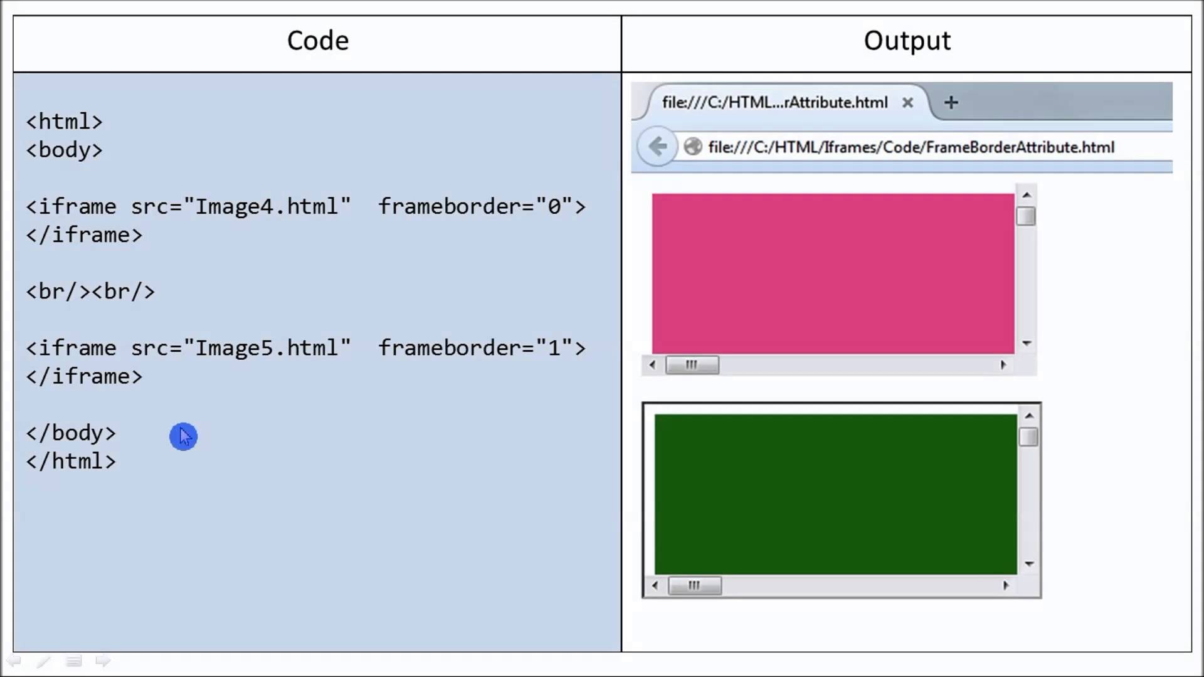Click the left arrow of the green iframe's horizontal scrollbar

click(654, 585)
